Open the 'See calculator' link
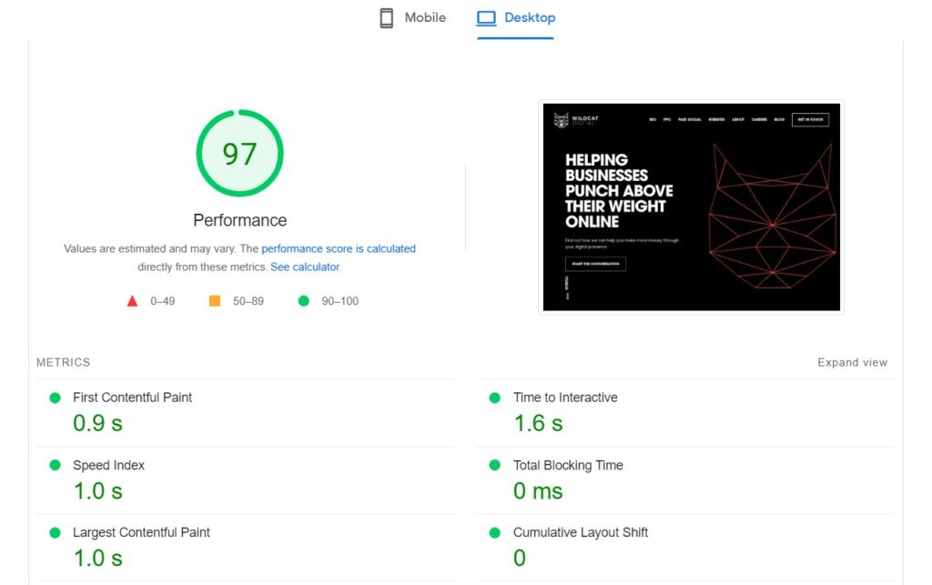The image size is (932, 585). click(x=305, y=267)
